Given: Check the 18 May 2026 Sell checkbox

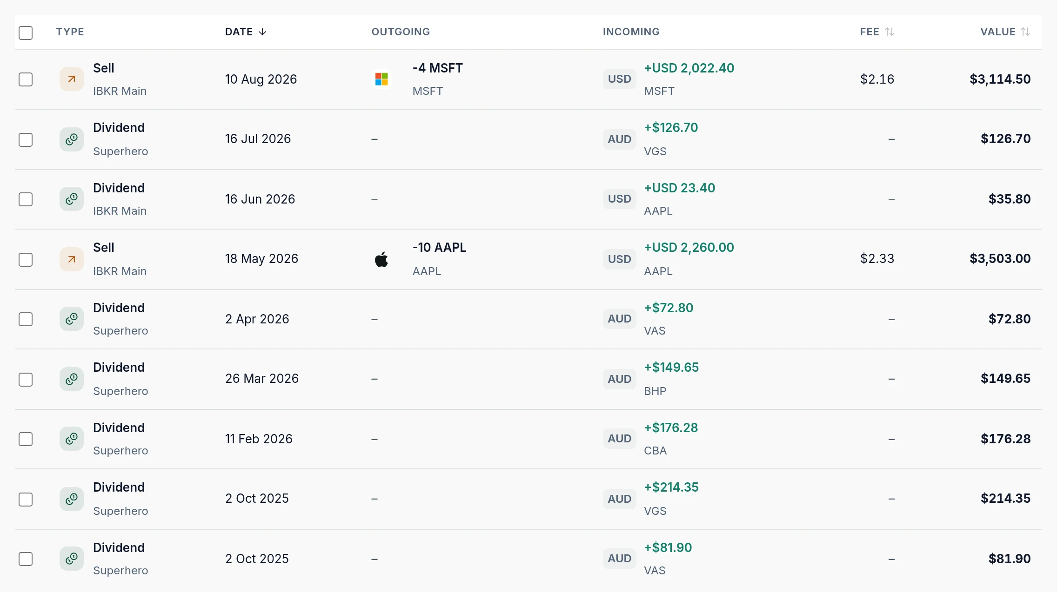Looking at the screenshot, I should point(26,260).
